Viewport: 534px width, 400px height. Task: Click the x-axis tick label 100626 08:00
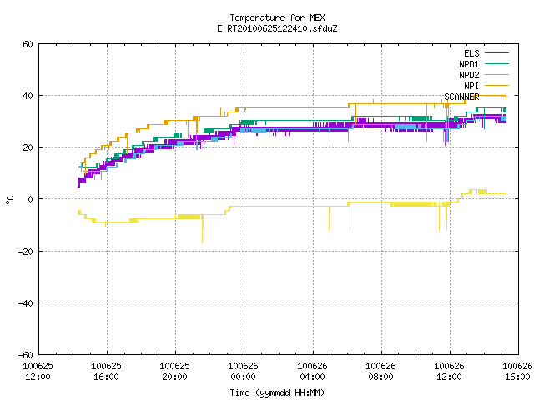point(380,372)
